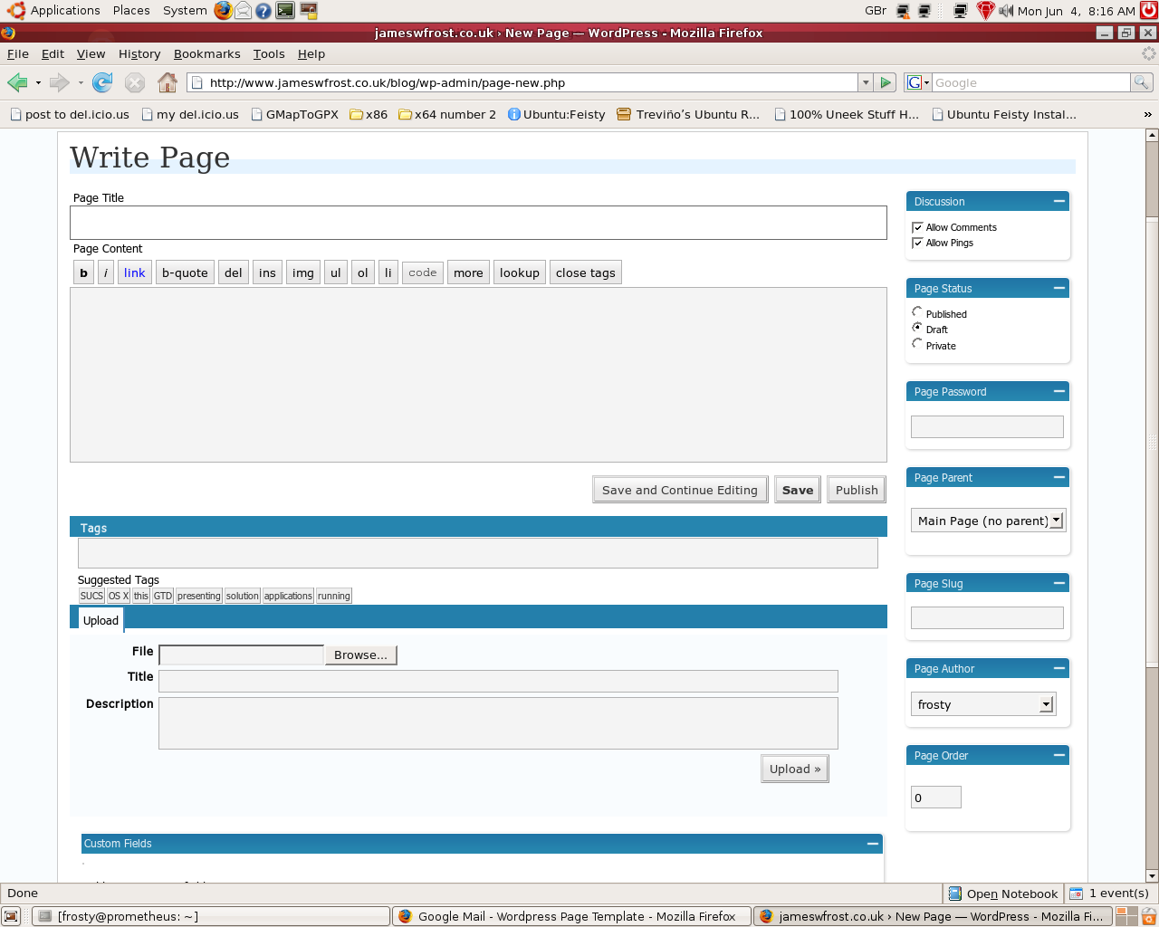Viewport: 1159px width, 927px height.
Task: Click the search magnifier icon in Google box
Action: pos(1142,82)
